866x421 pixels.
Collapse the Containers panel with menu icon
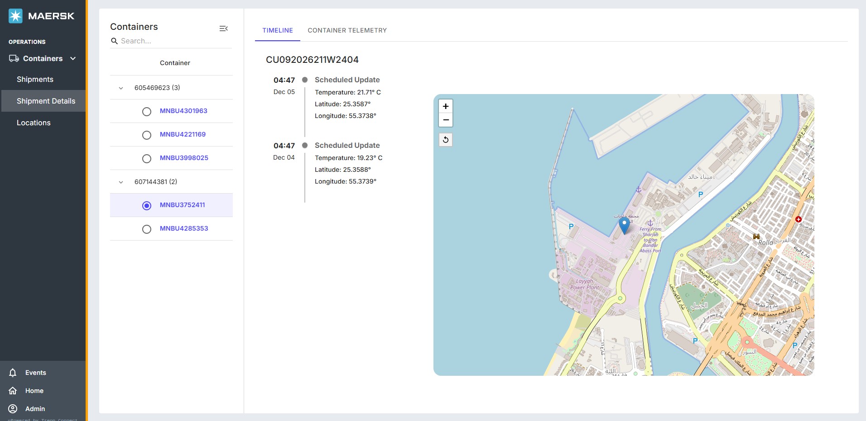pyautogui.click(x=223, y=28)
